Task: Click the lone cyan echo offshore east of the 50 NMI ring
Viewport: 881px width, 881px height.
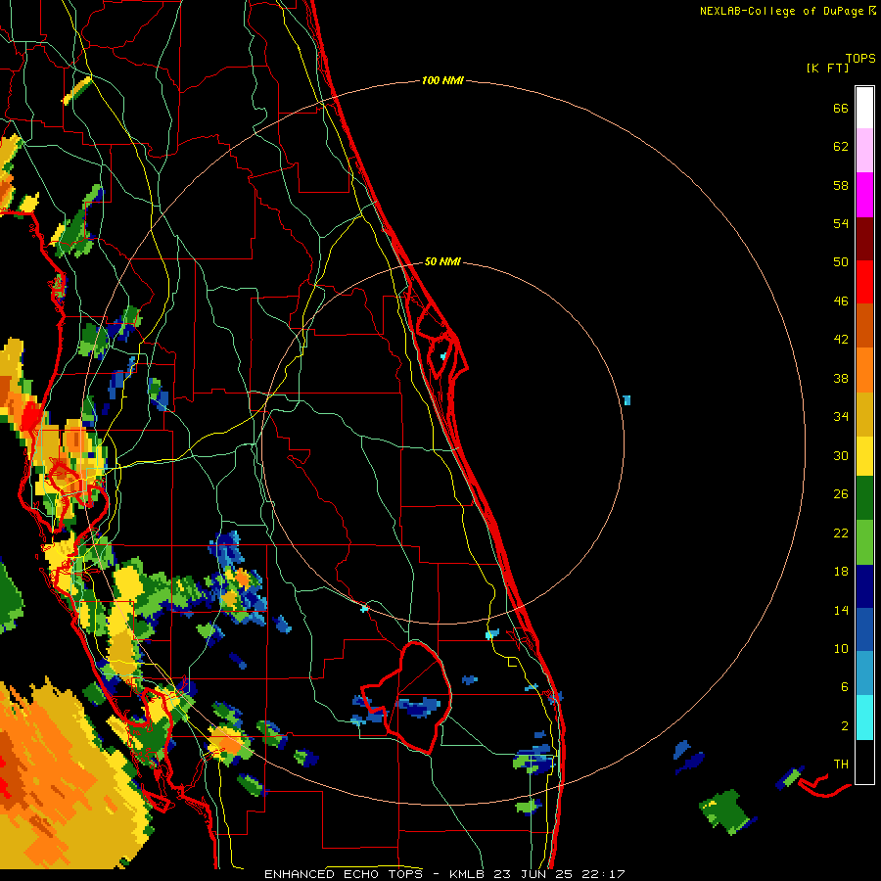Action: [627, 400]
